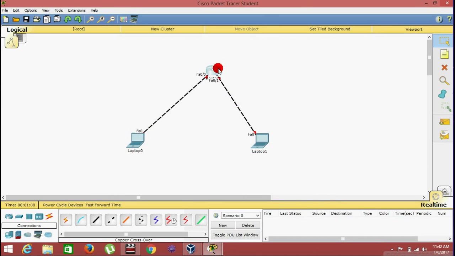Select the Place Note tool
Screen dimensions: 455x256
point(444,54)
